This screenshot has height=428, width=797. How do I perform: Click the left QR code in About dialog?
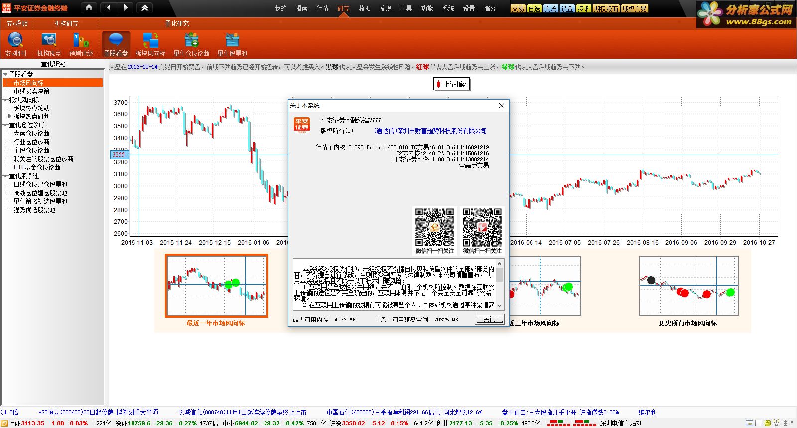[434, 227]
